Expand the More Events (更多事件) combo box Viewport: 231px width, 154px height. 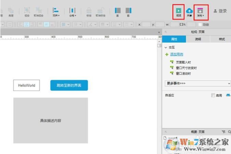[x=197, y=83]
